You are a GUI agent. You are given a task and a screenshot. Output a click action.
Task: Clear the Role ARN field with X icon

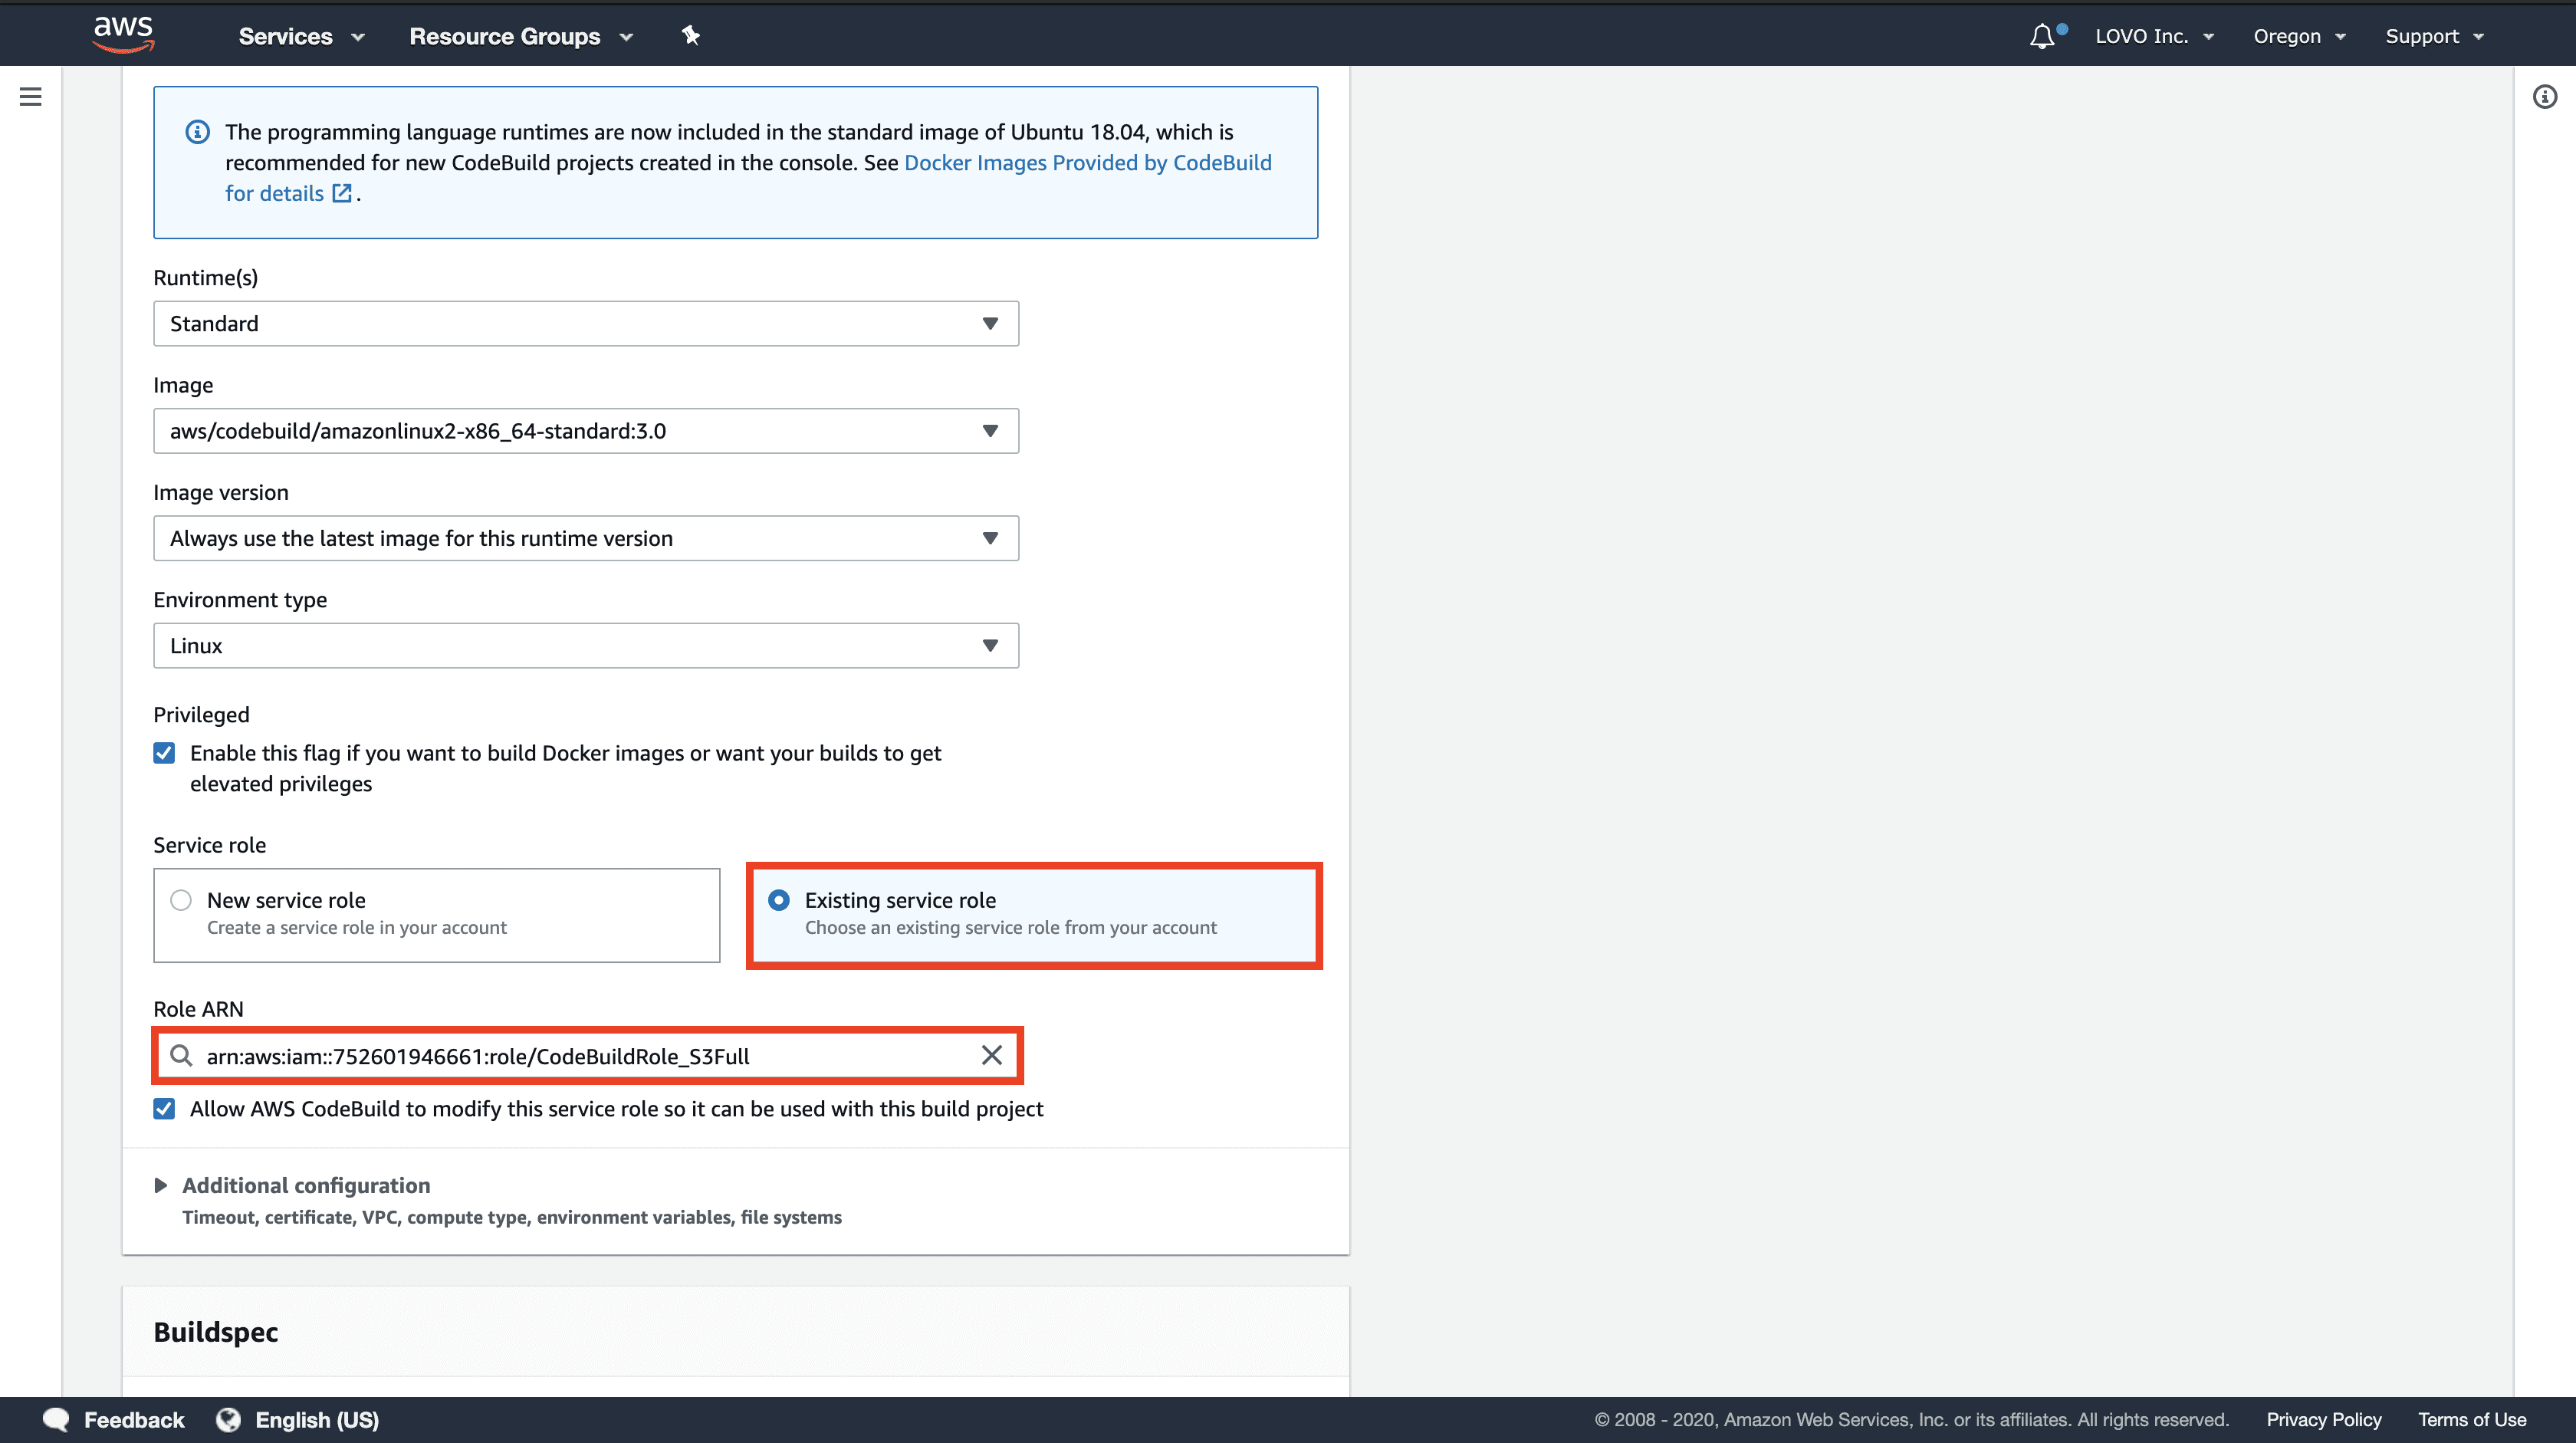click(991, 1055)
